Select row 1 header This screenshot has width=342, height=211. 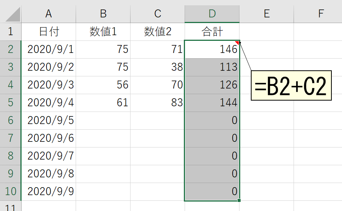pos(11,32)
